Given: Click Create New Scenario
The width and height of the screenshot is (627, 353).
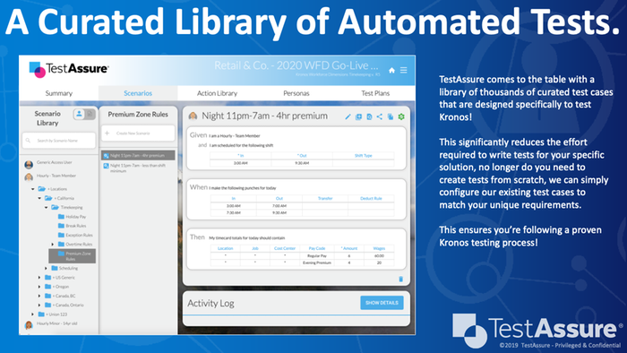Looking at the screenshot, I should (138, 133).
